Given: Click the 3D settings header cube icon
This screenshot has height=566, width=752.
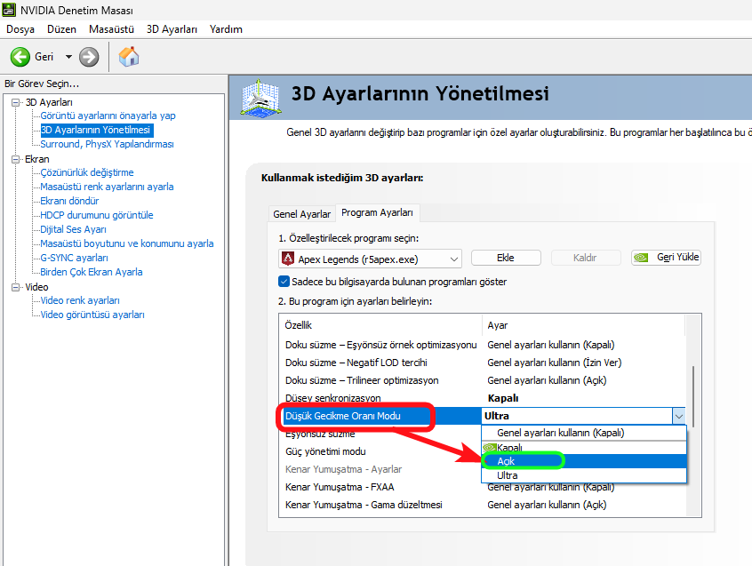Looking at the screenshot, I should (x=260, y=98).
